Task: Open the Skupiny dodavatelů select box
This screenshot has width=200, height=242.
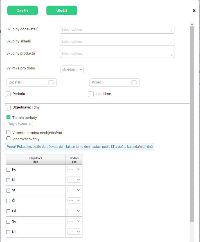Action: point(117,30)
